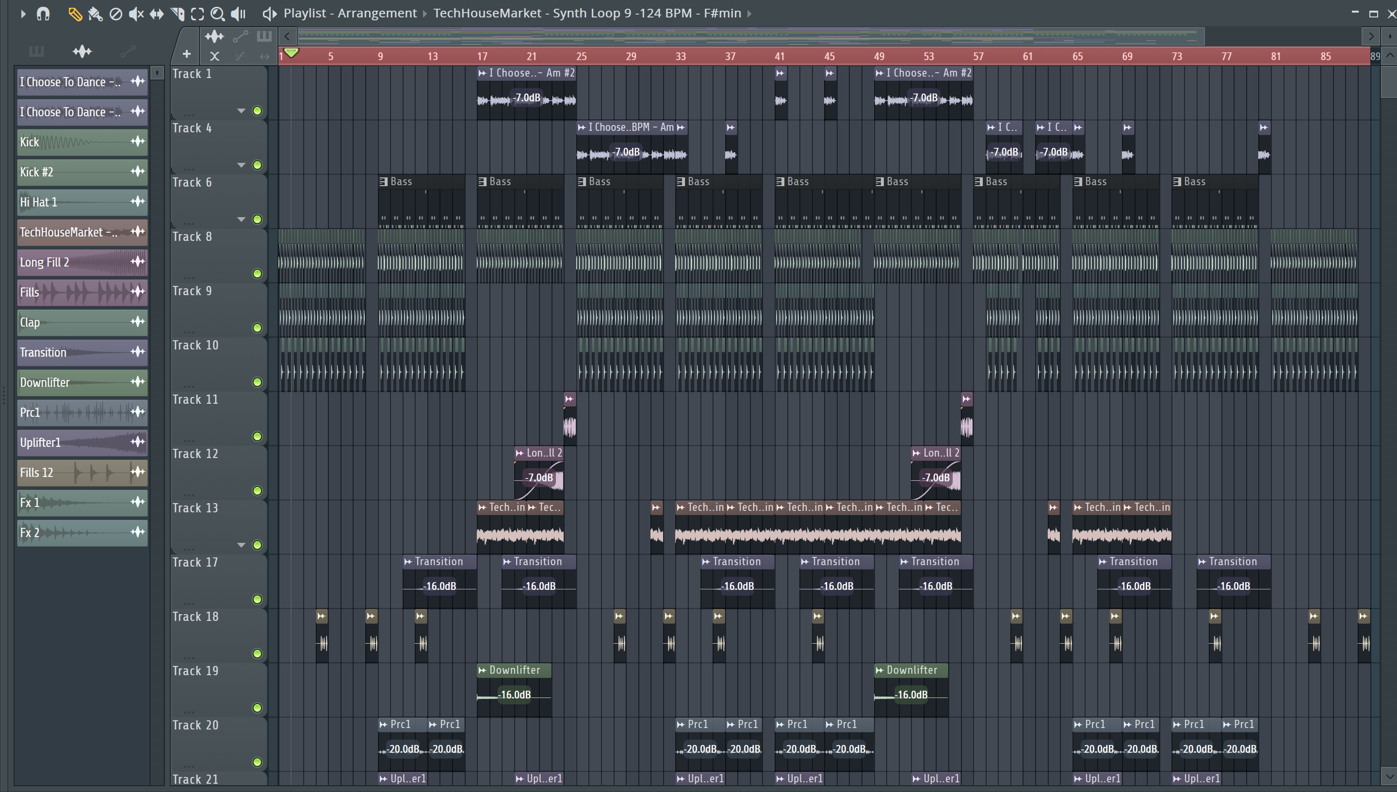Screen dimensions: 1397x792
Task: Select the Delete tool
Action: (116, 14)
